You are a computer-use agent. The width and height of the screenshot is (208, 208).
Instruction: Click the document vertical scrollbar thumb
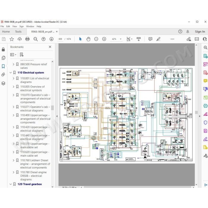click(x=196, y=112)
